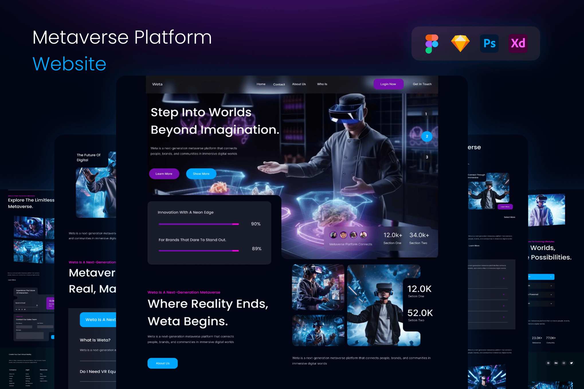Click the Sketch diamond icon

[x=460, y=44]
